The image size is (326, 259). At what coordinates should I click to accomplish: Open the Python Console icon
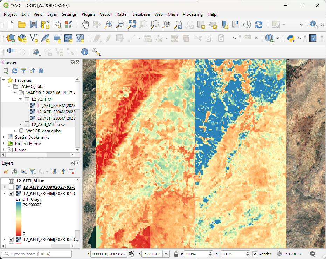291,38
